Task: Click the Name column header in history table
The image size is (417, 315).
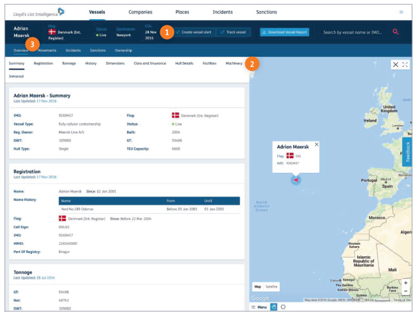Action: coord(66,201)
